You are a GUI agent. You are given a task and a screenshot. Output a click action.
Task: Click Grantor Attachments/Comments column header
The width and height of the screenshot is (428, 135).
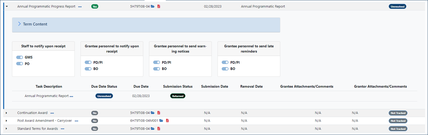[x=380, y=86]
